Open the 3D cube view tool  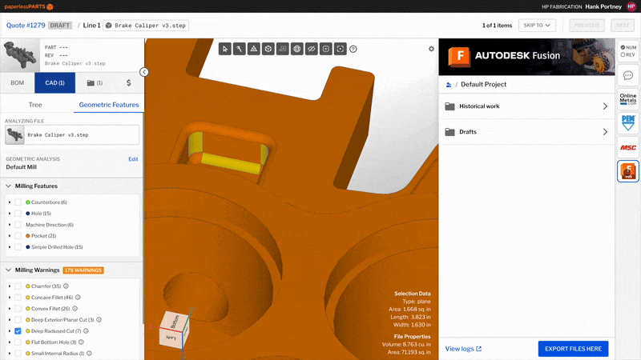pos(268,49)
